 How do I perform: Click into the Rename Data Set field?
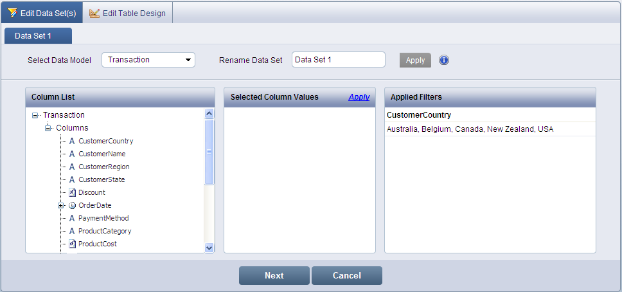coord(338,60)
